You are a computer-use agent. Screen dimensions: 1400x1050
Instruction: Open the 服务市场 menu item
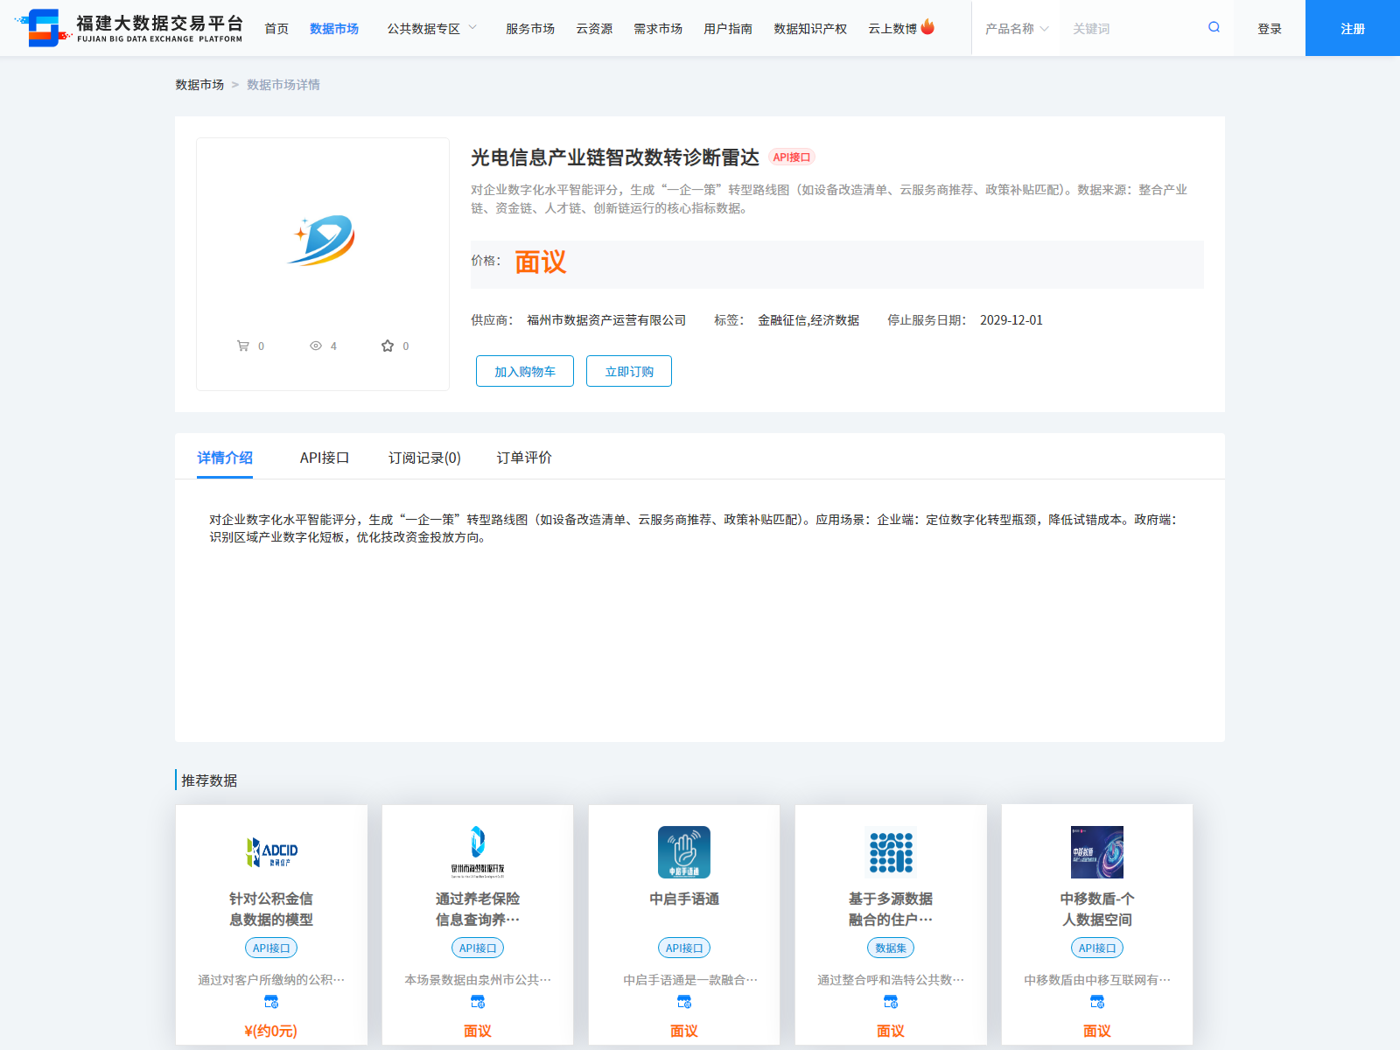(x=530, y=28)
